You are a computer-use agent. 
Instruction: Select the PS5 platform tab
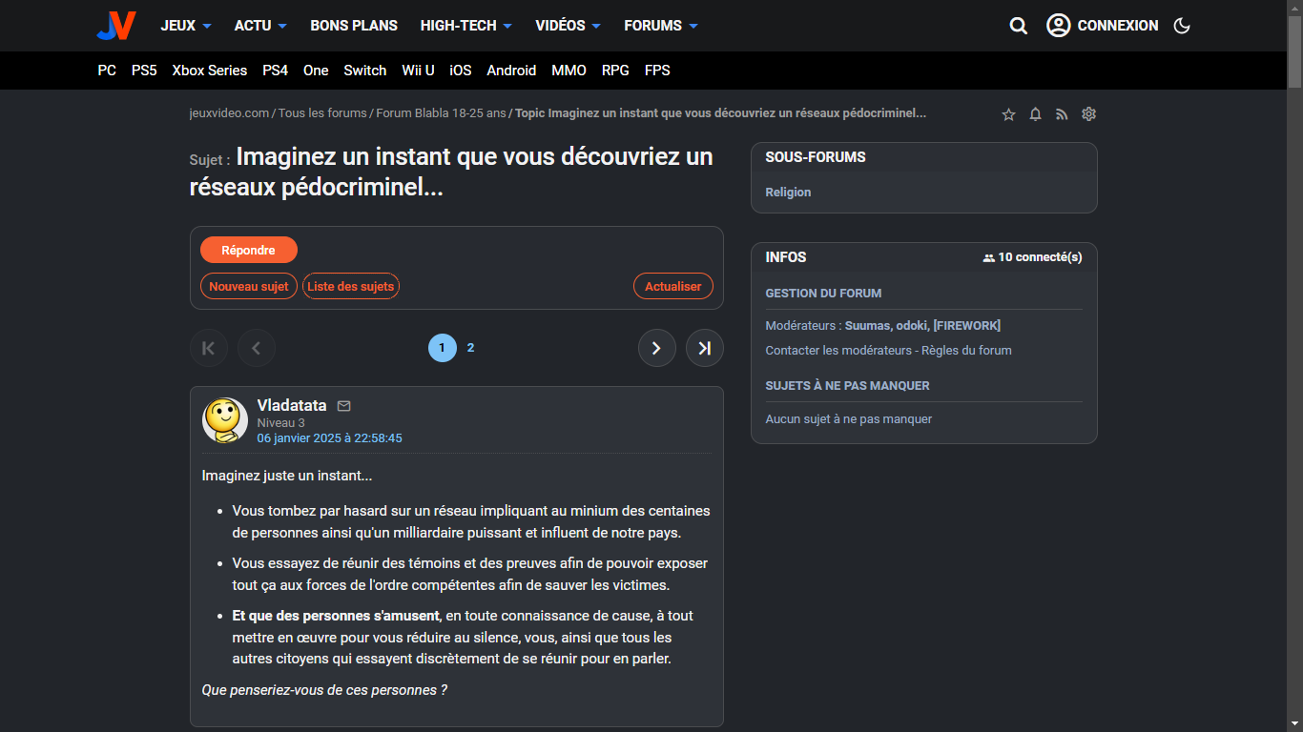point(144,71)
